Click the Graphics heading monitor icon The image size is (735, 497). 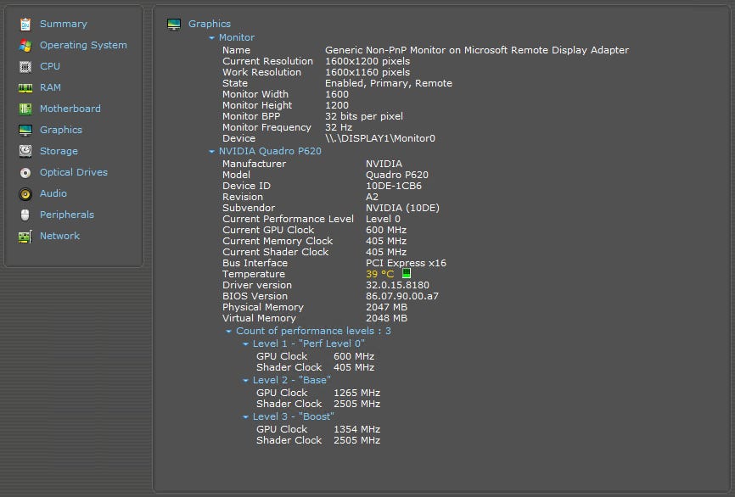coord(174,25)
